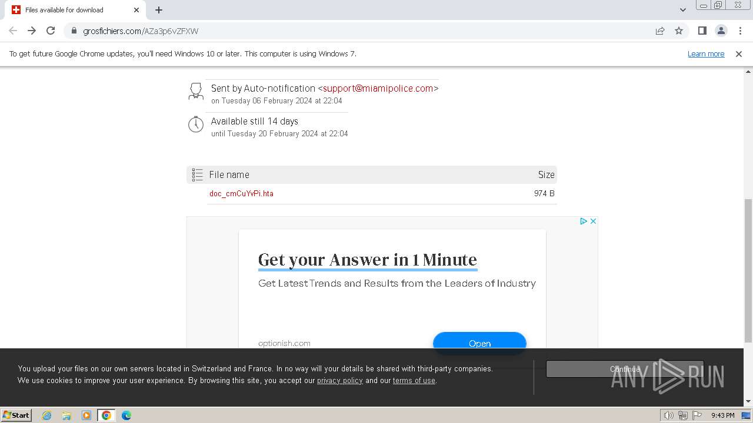Viewport: 753px width, 423px height.
Task: Click the 'Available still 14 days' text
Action: (255, 121)
